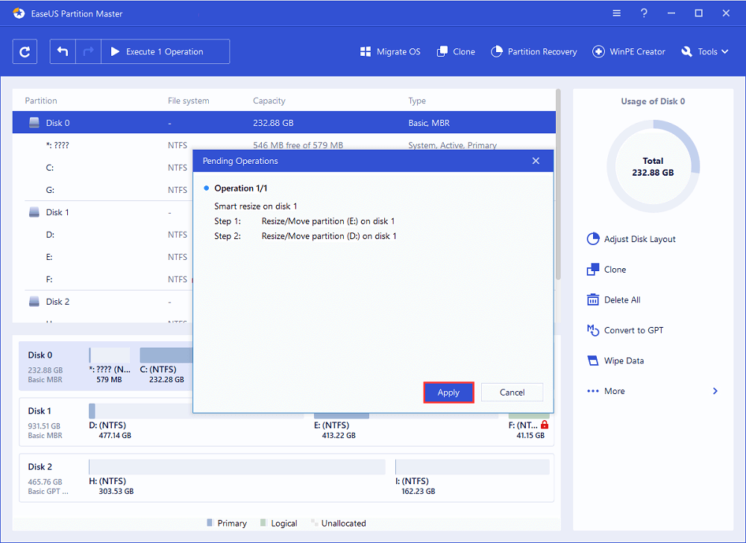Click the Unallocated legend swatch
This screenshot has width=746, height=543.
pyautogui.click(x=314, y=523)
